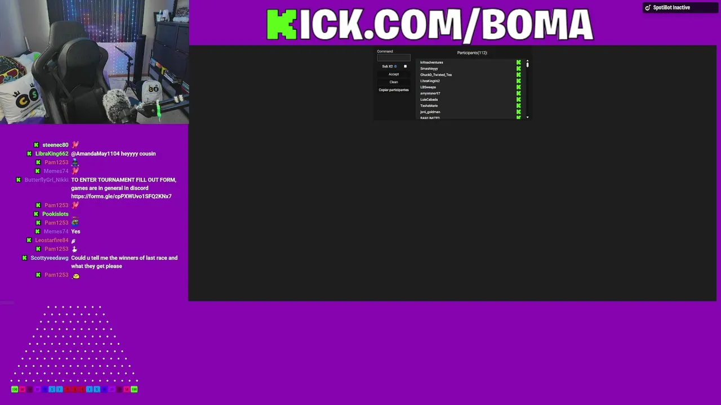This screenshot has height=405, width=721.
Task: Select participant Smashleyyy
Action: 429,69
